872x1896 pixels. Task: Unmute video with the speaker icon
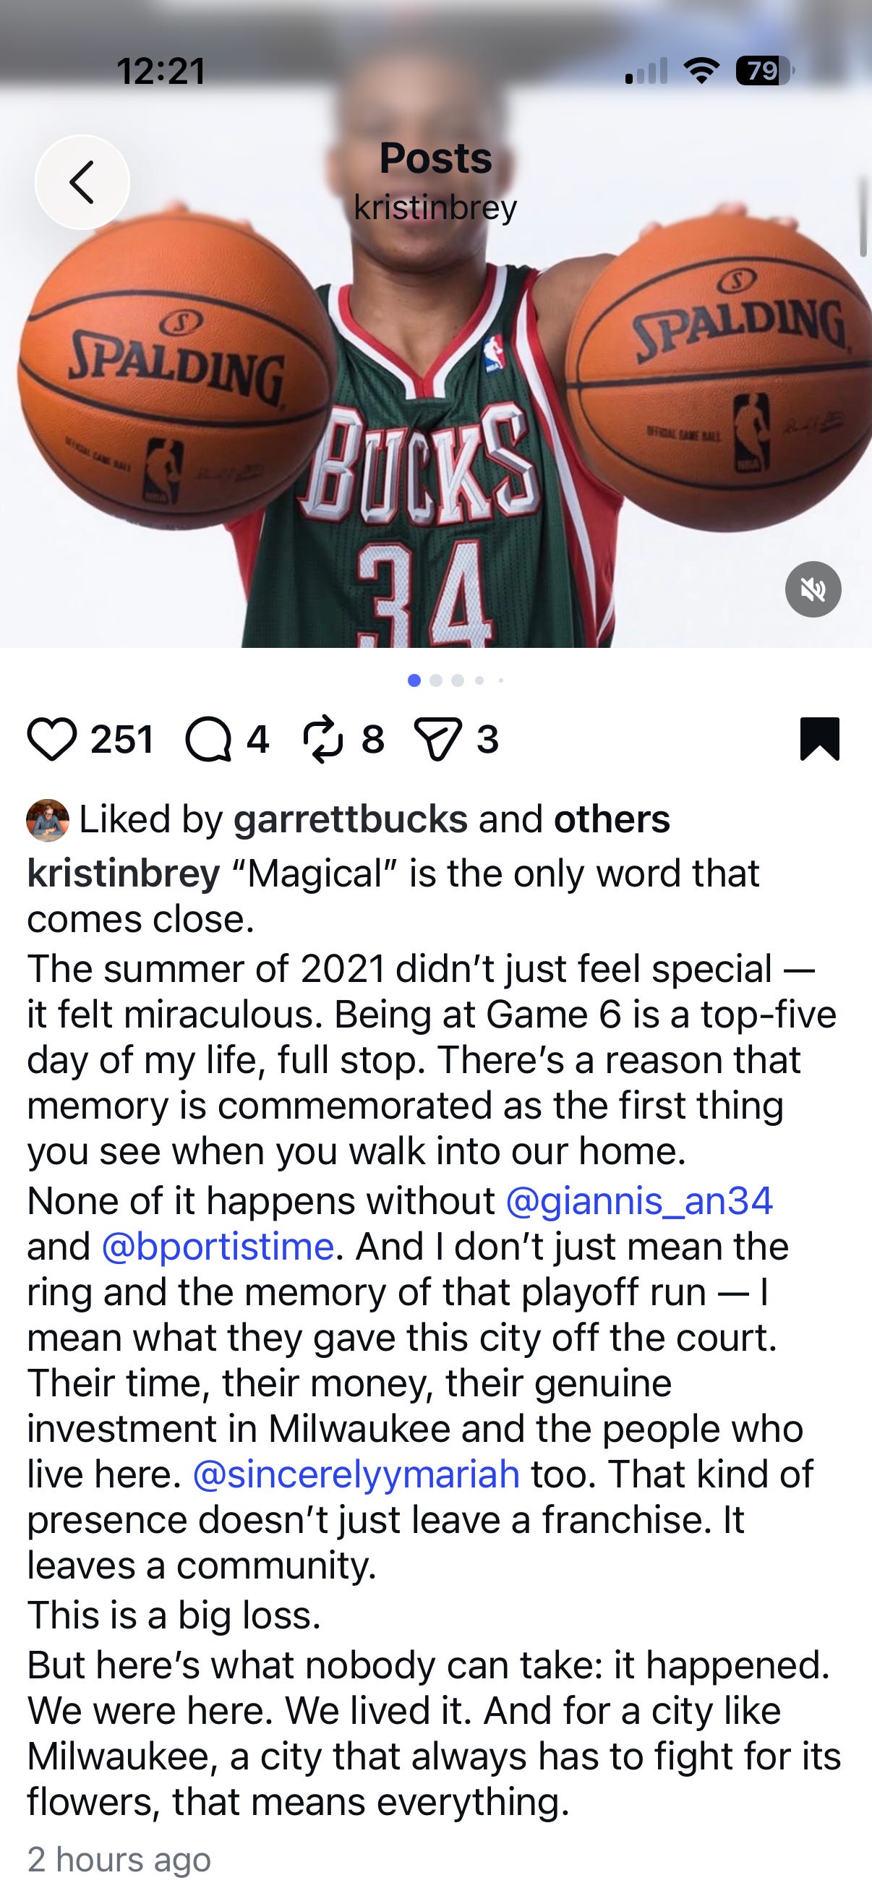tap(813, 589)
